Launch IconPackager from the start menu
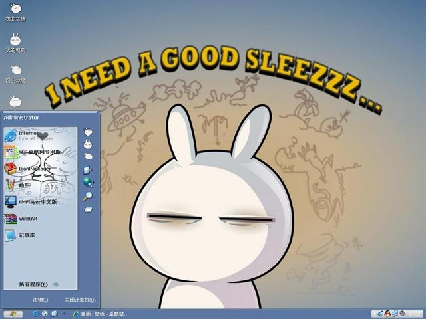The image size is (426, 319). (27, 168)
